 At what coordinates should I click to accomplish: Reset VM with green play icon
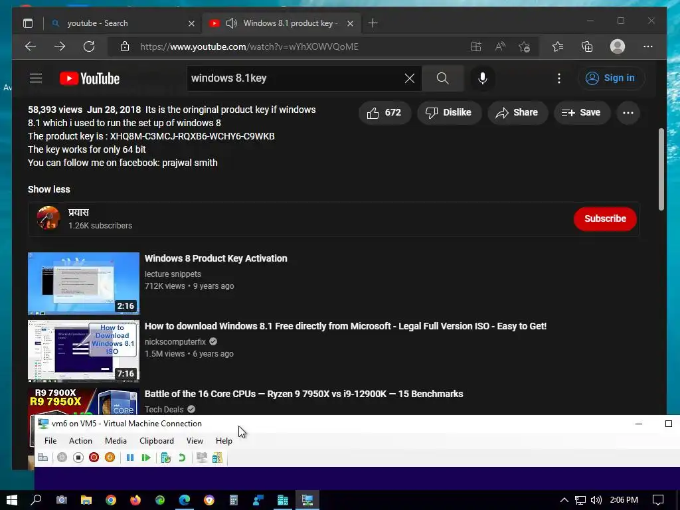146,458
